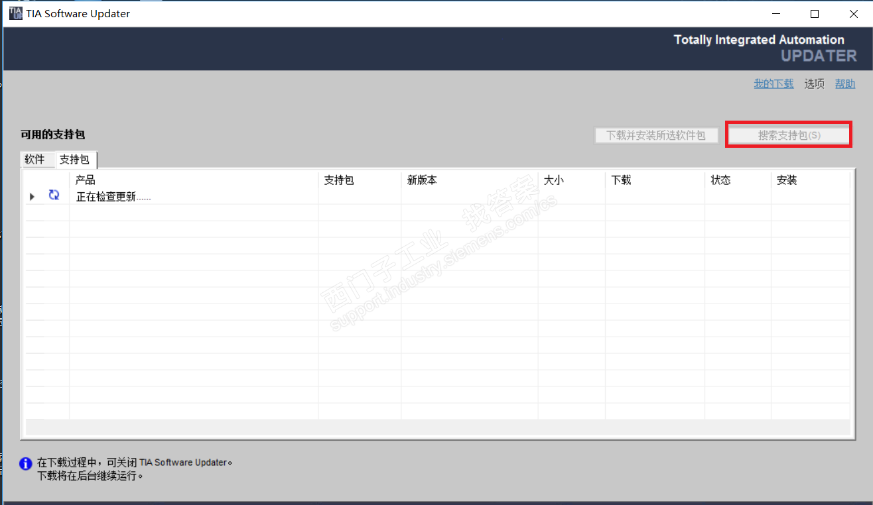Click the 支持包 column header
The image size is (873, 505).
360,180
